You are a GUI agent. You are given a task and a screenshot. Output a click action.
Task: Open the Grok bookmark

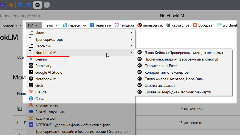pyautogui.click(x=39, y=85)
